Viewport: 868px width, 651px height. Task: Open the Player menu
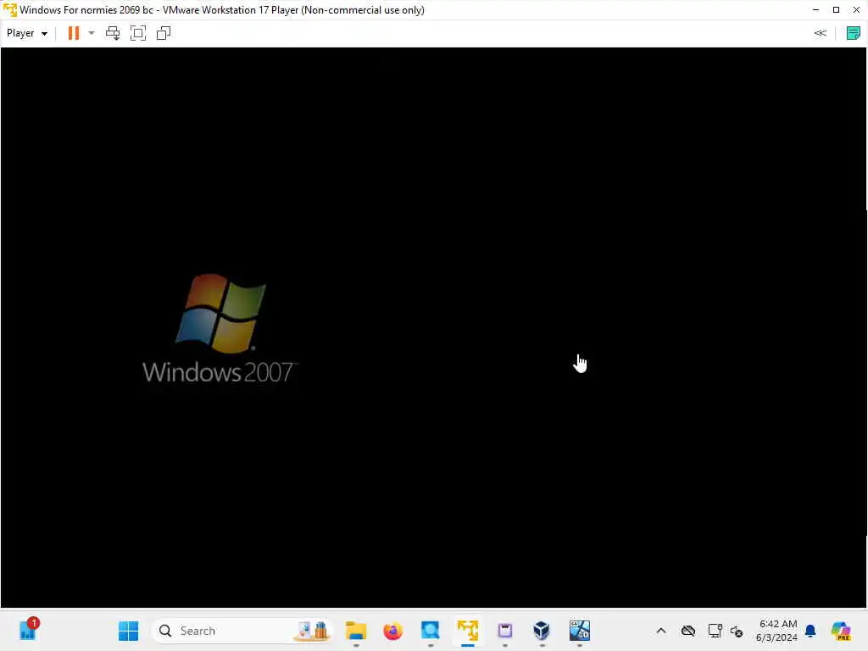coord(26,33)
